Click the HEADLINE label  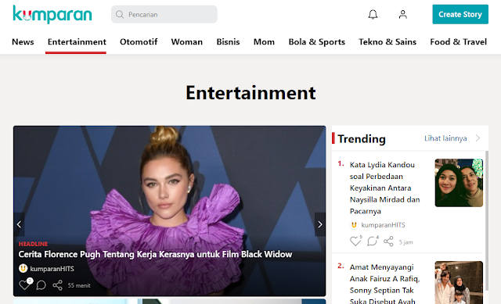click(33, 244)
